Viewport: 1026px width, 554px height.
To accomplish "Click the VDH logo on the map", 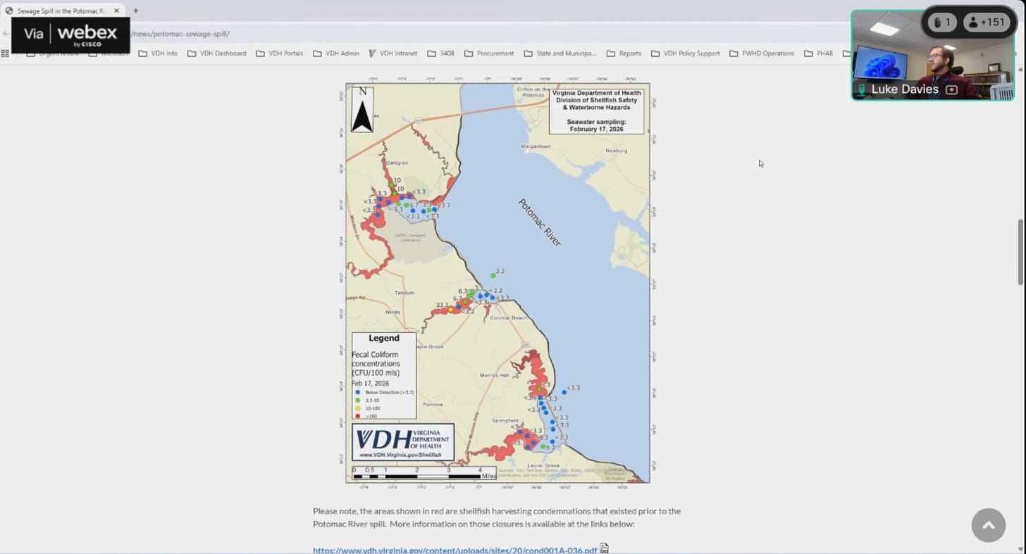I will 403,441.
